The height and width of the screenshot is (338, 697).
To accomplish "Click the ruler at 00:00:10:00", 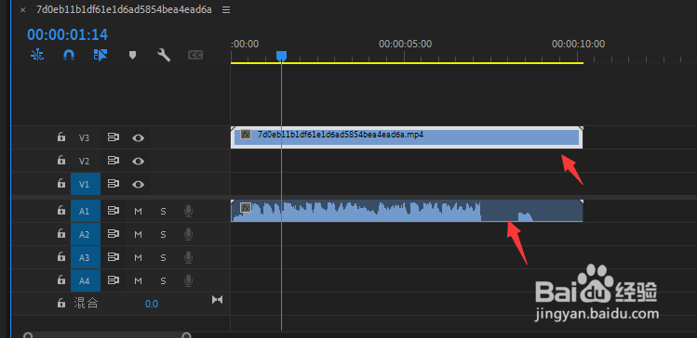I will (578, 45).
